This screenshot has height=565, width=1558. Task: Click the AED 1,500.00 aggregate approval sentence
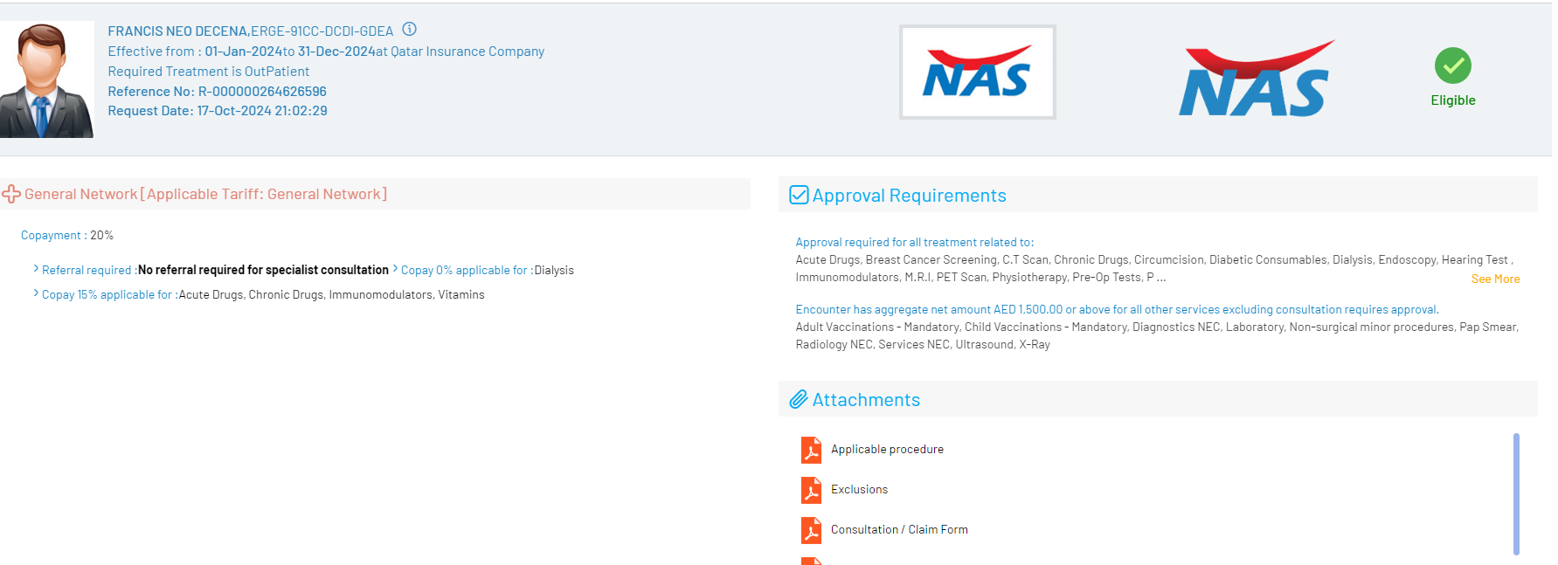(x=1117, y=309)
